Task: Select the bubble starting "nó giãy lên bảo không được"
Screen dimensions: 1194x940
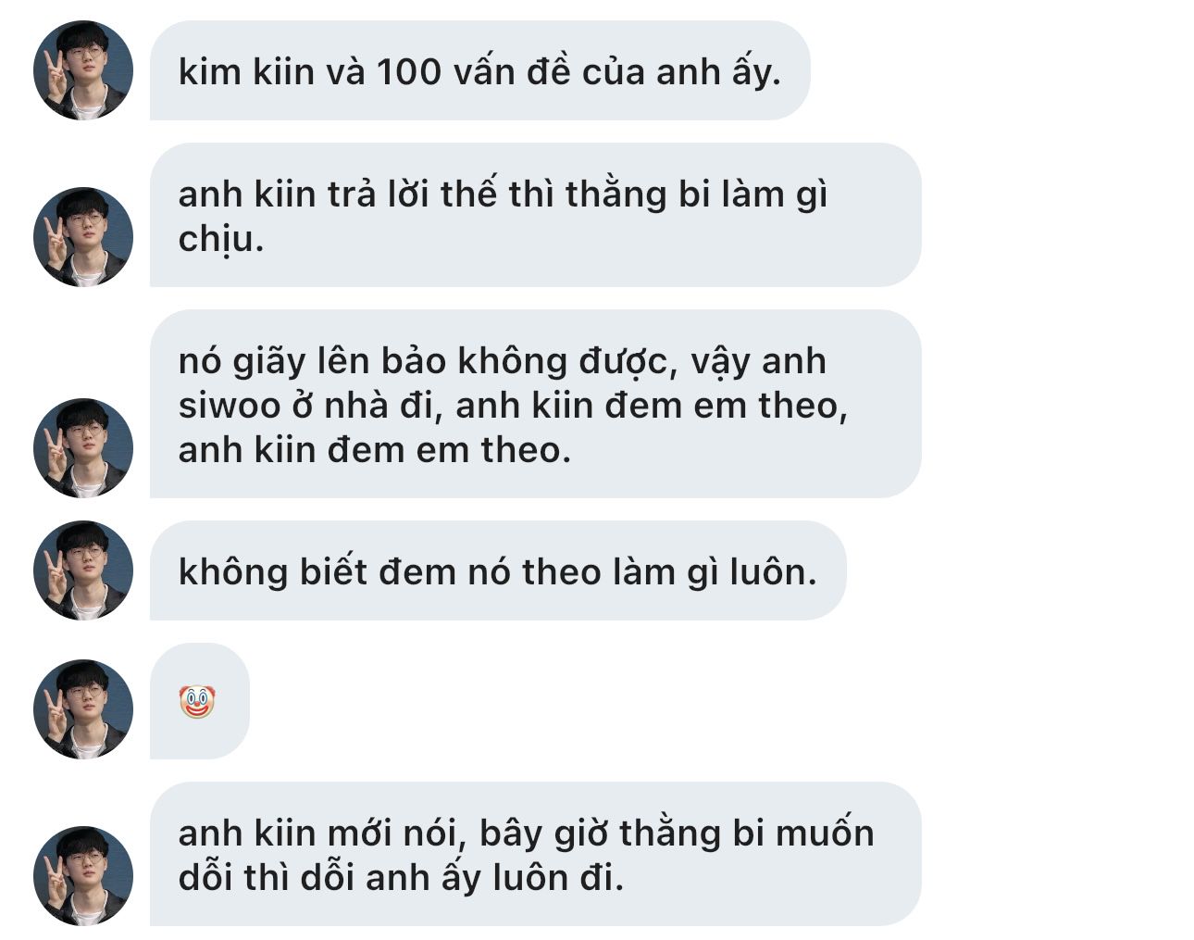Action: [535, 404]
